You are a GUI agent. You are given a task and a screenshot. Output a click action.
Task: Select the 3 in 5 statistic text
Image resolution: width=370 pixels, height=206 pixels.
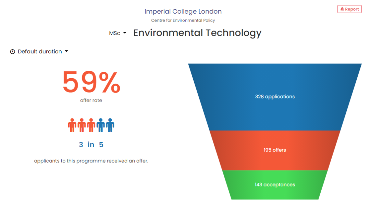tap(91, 145)
